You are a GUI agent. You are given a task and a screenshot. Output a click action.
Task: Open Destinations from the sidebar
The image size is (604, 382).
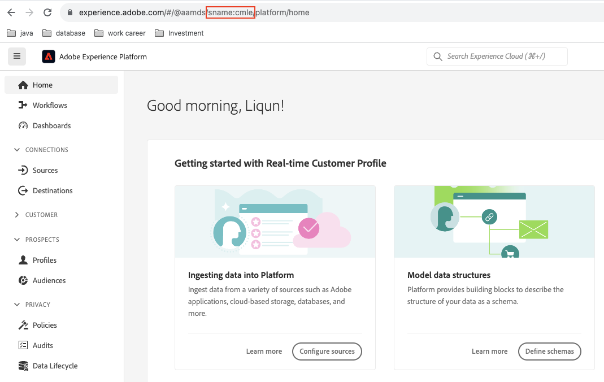53,190
